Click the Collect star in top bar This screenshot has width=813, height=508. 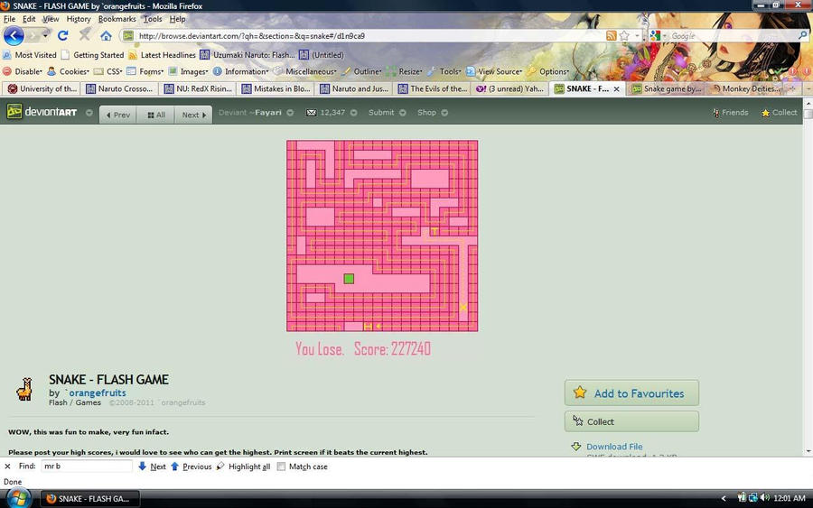pyautogui.click(x=765, y=113)
